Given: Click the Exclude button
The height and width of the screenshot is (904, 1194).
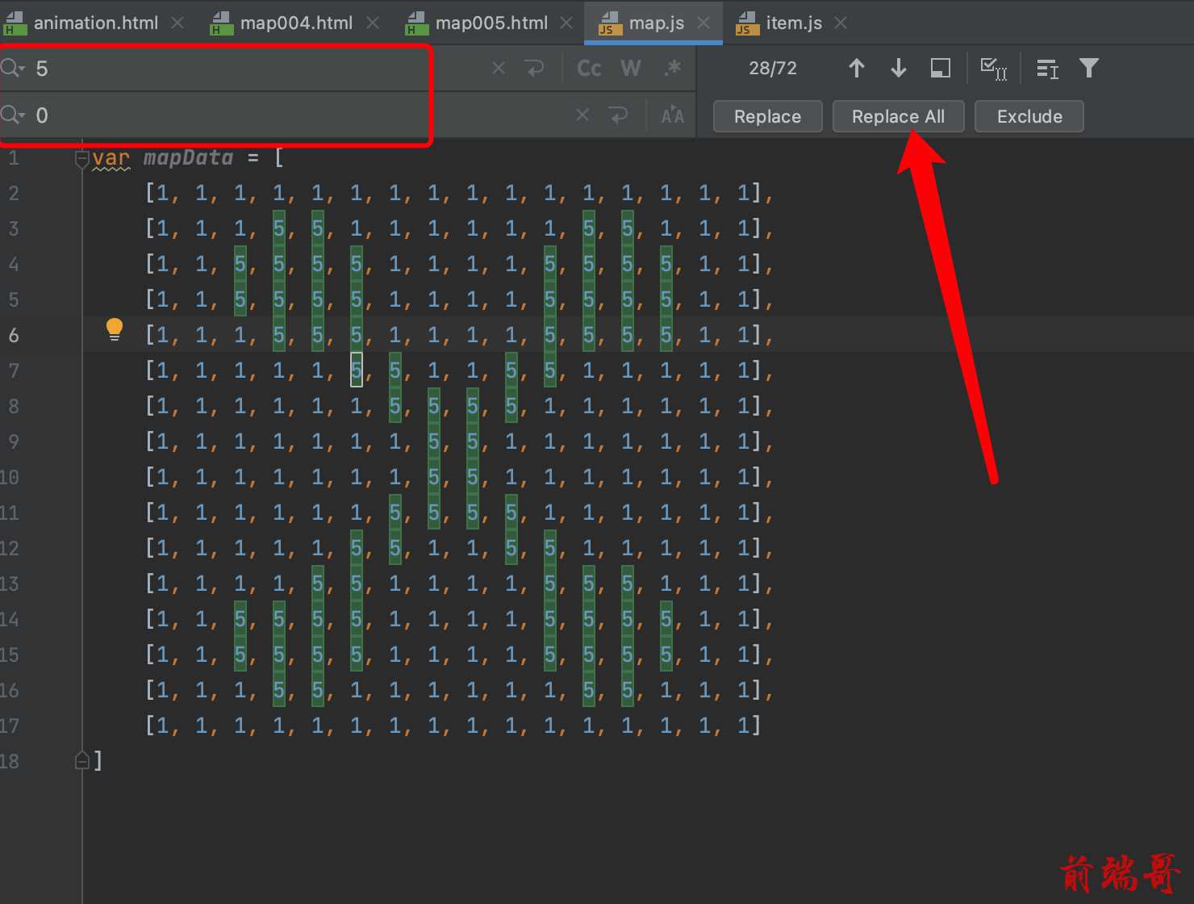Looking at the screenshot, I should pos(1029,116).
